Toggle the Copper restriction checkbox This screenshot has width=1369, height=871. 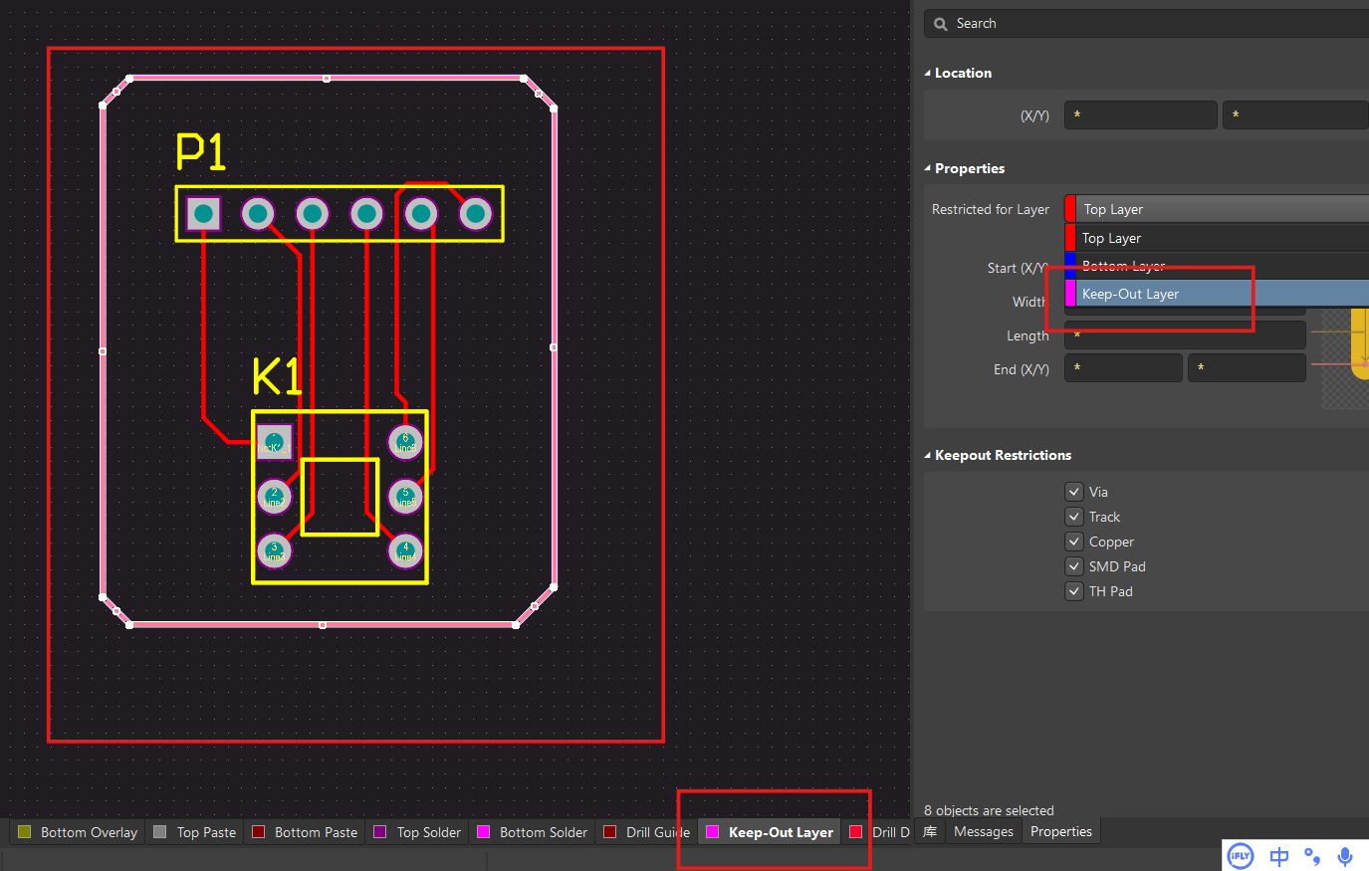[x=1073, y=541]
